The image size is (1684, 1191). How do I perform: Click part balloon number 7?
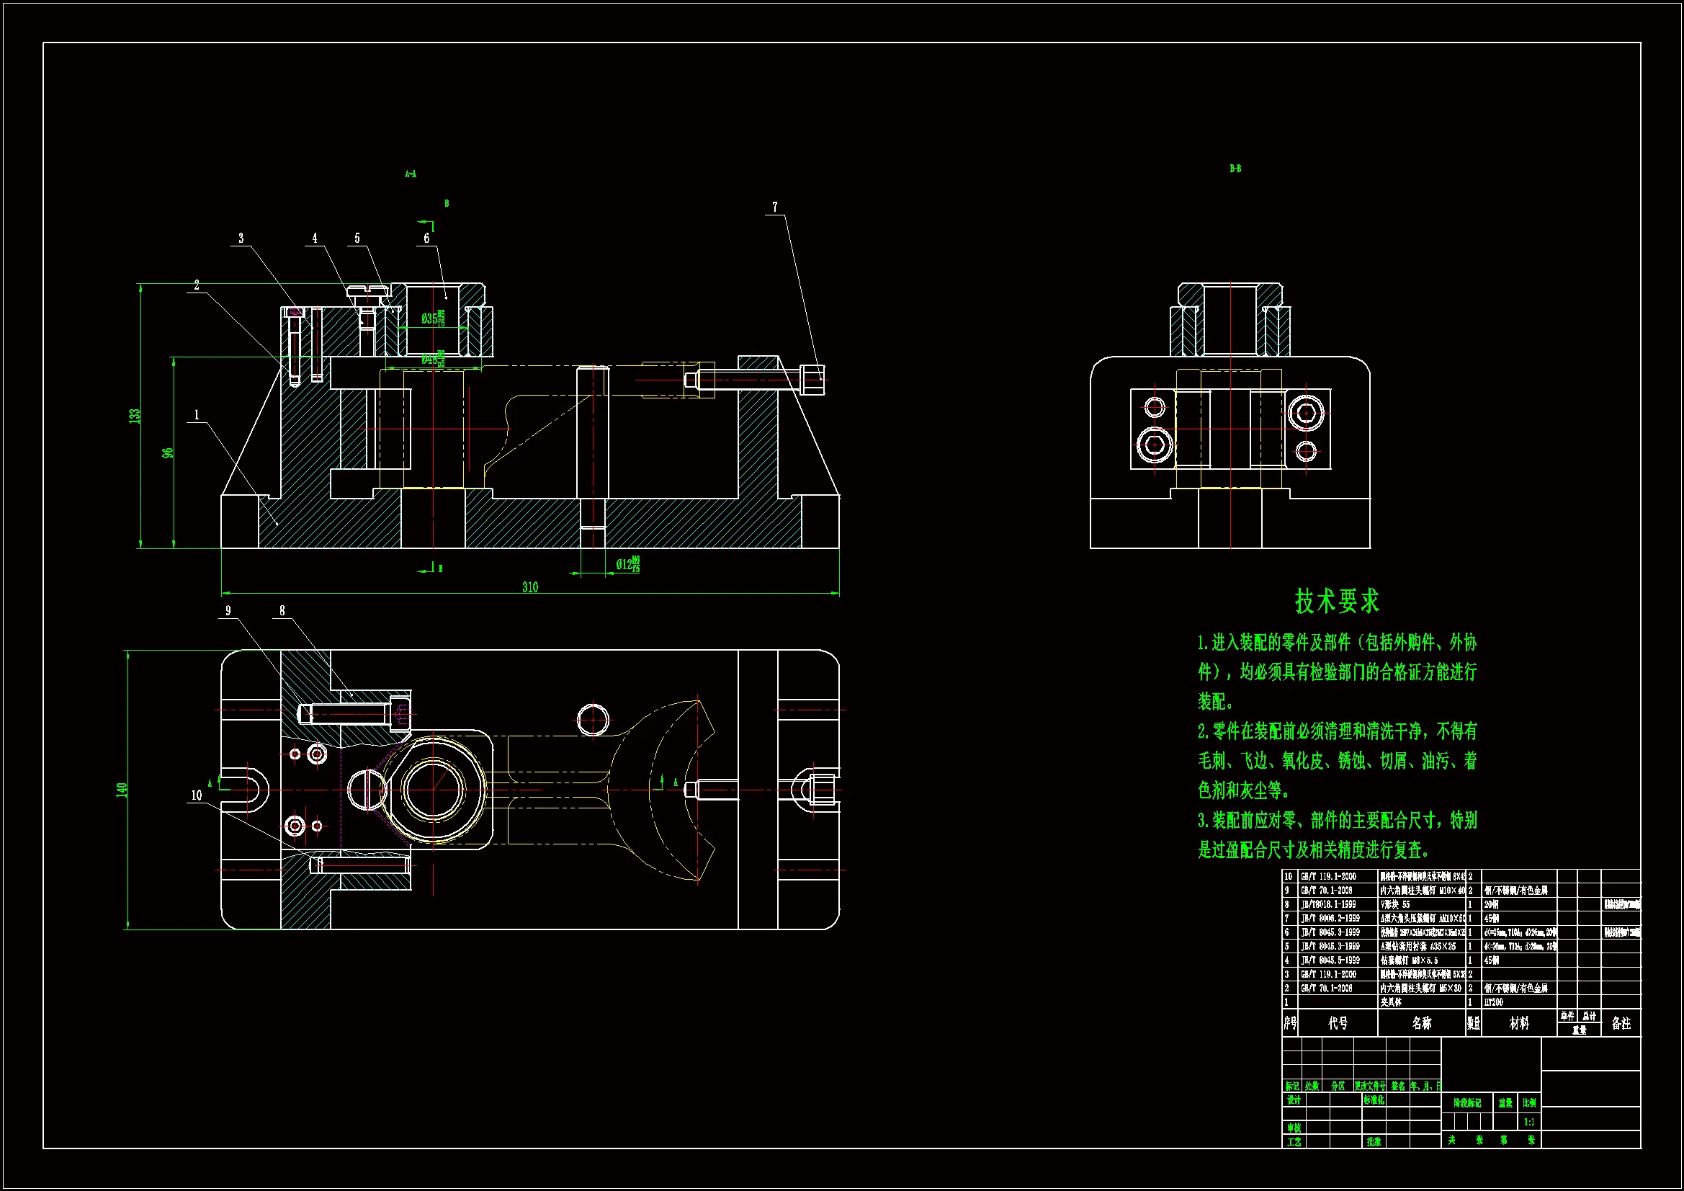tap(774, 208)
